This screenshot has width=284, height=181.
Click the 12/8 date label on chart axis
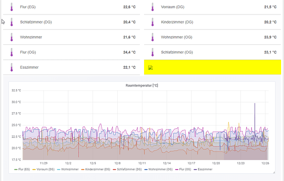(118, 163)
